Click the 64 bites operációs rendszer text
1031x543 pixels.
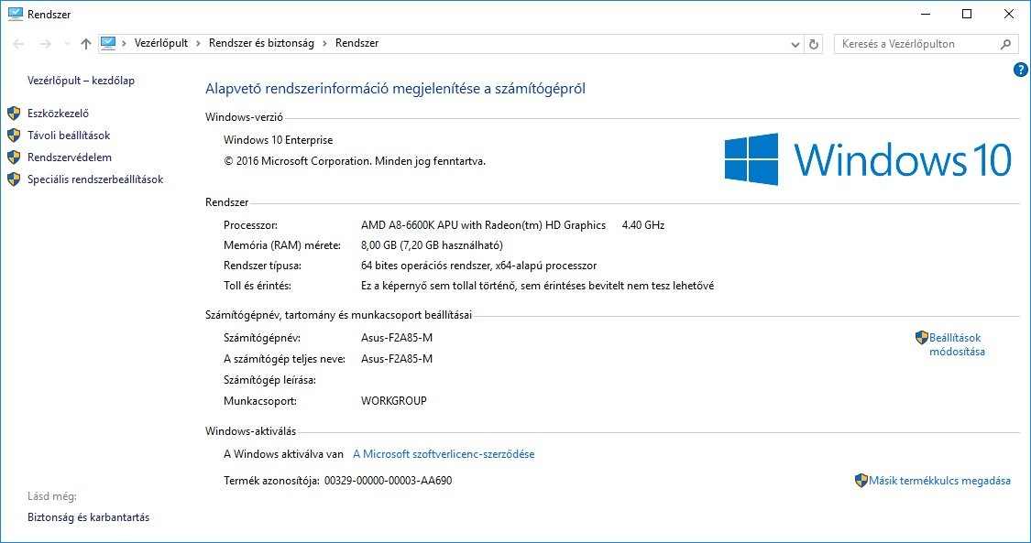pos(478,266)
